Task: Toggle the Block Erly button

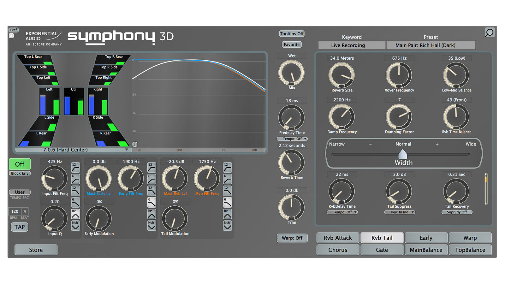Action: pyautogui.click(x=20, y=174)
